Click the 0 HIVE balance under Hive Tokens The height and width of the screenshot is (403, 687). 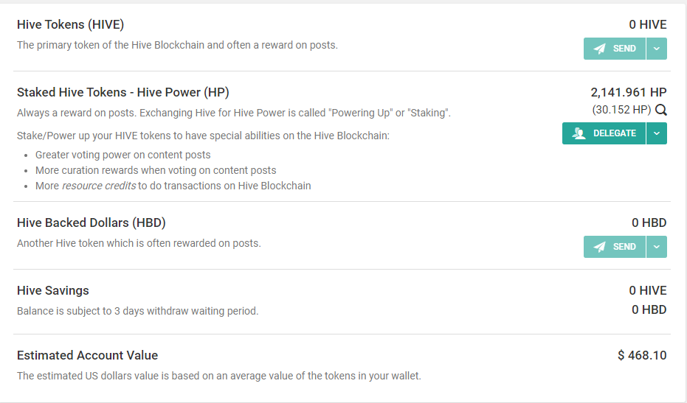coord(648,24)
